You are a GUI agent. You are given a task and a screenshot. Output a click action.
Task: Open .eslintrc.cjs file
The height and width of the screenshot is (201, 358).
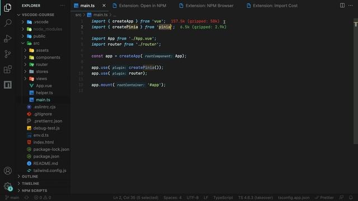pyautogui.click(x=44, y=107)
